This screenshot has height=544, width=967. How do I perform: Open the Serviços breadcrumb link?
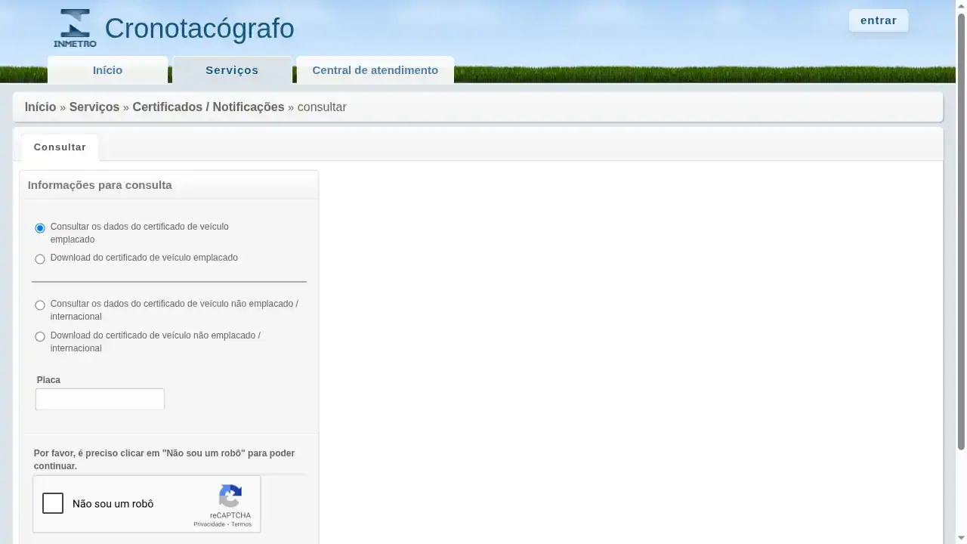(x=94, y=107)
